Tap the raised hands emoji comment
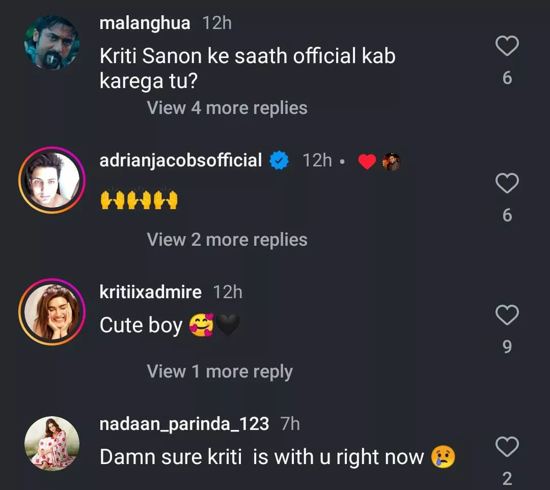Screen dimensions: 550x490 tap(139, 200)
